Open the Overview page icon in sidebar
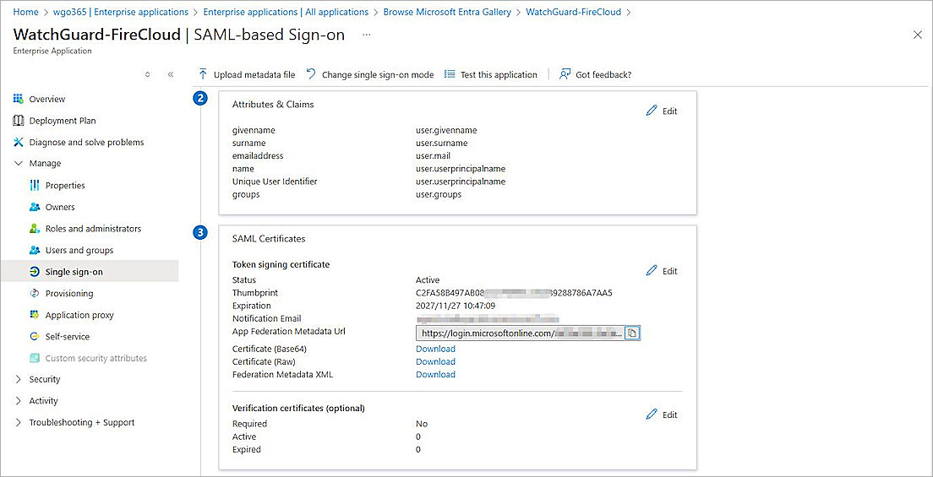This screenshot has height=477, width=933. point(18,99)
